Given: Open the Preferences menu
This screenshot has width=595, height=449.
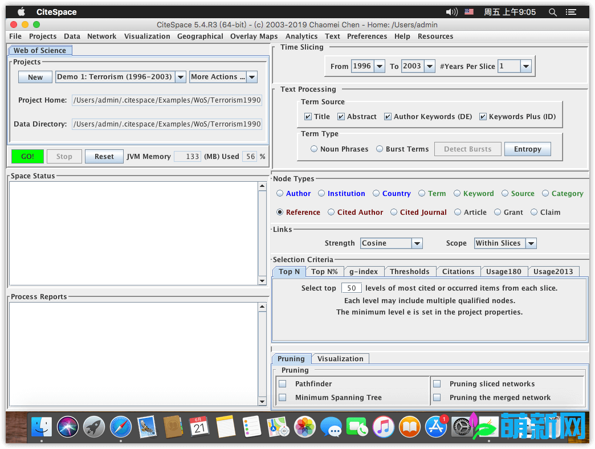Looking at the screenshot, I should point(367,36).
